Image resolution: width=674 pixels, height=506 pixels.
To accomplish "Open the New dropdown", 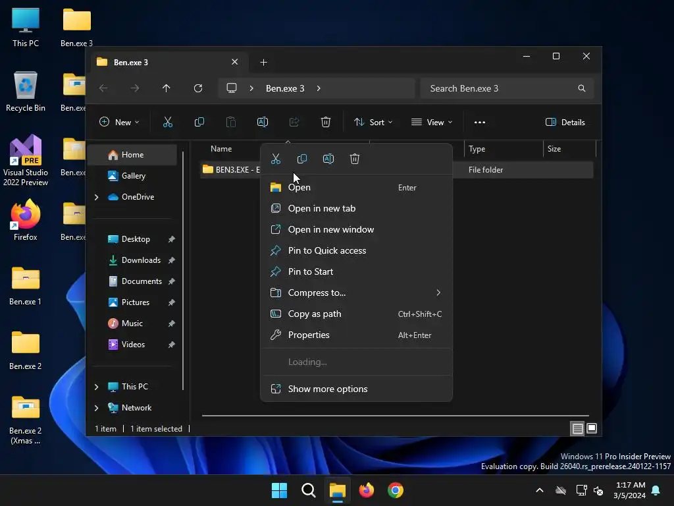I will point(120,122).
